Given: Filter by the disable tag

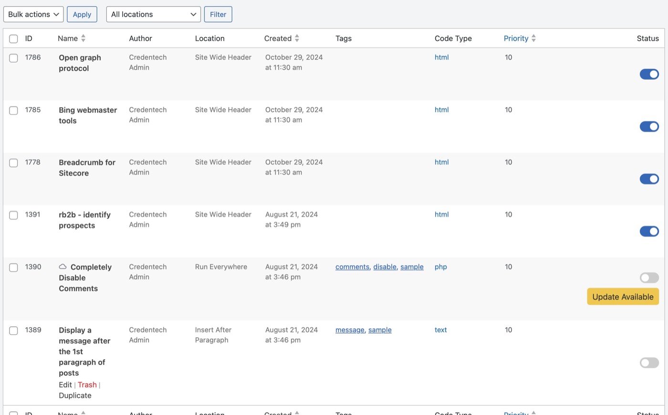Looking at the screenshot, I should click(x=385, y=267).
